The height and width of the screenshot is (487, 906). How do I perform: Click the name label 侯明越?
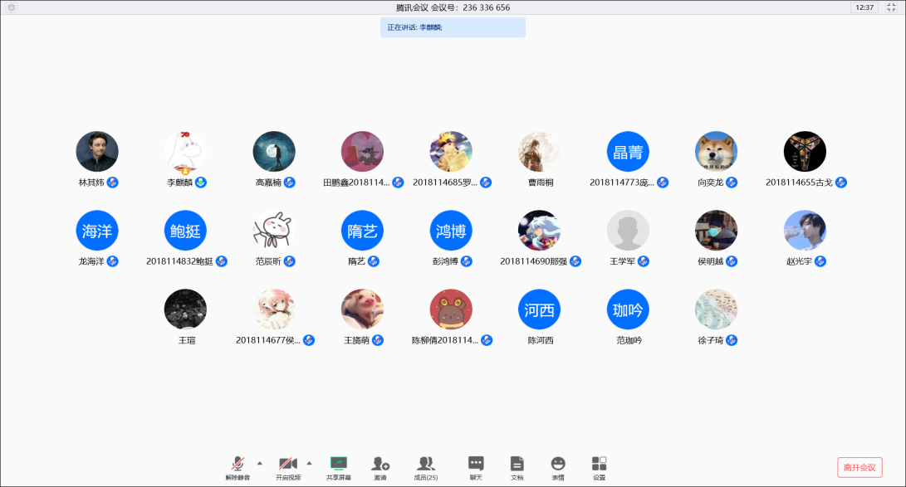point(711,261)
